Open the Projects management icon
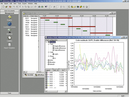Screen dimensions: 129x97 (9, 17)
